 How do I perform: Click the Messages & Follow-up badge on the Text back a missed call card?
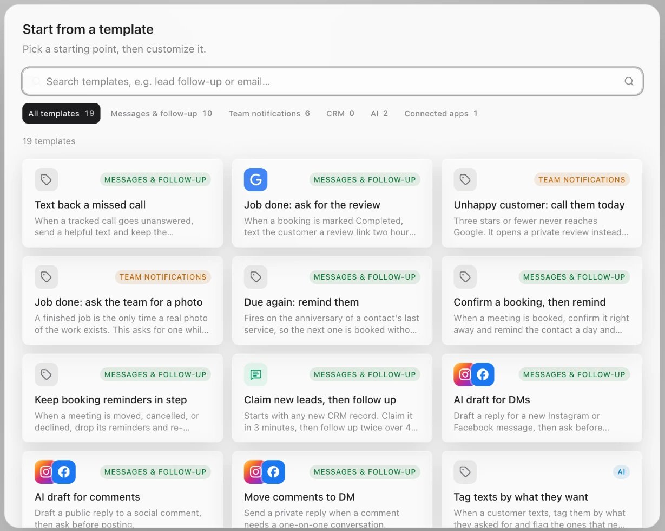click(x=155, y=179)
